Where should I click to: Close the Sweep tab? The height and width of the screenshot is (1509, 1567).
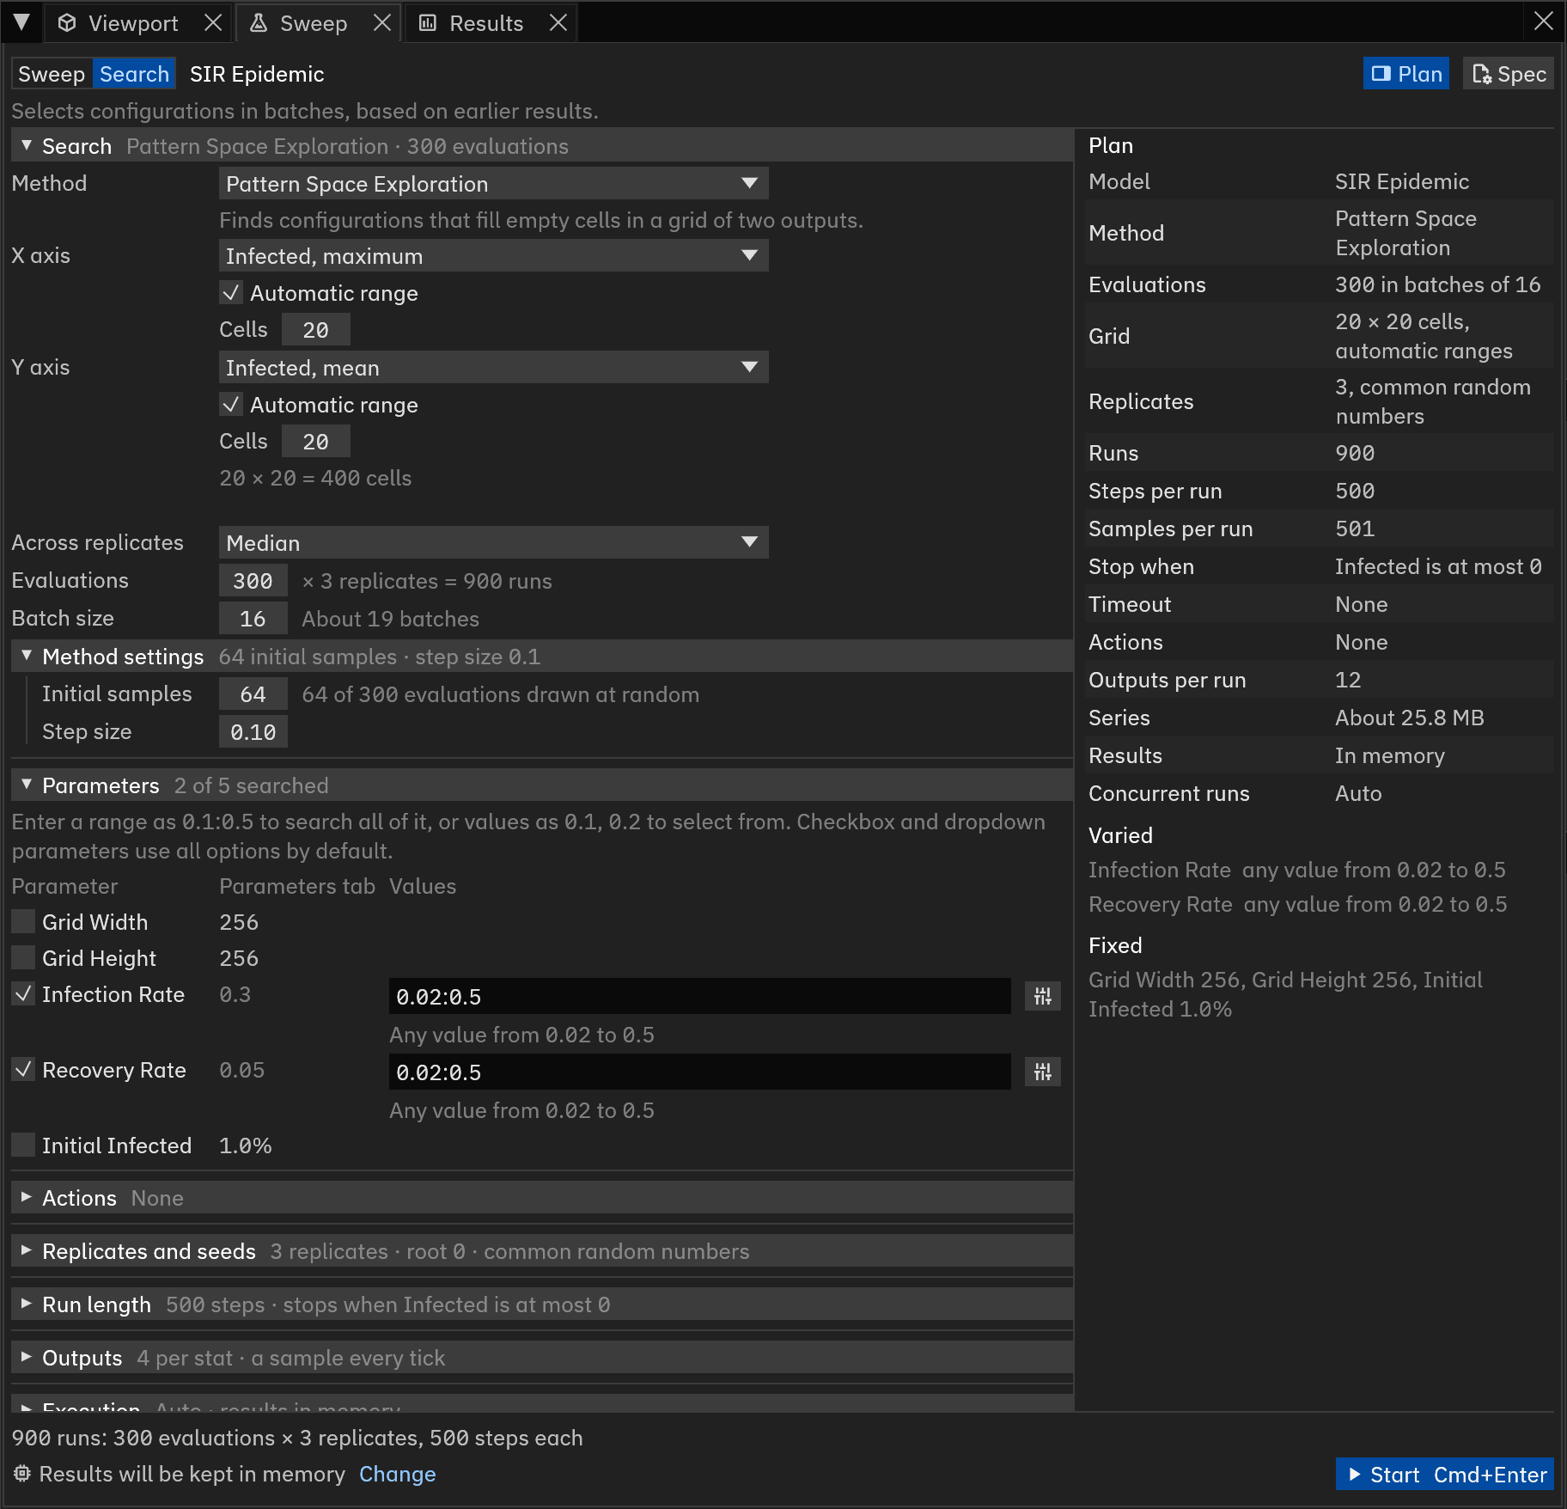tap(382, 23)
